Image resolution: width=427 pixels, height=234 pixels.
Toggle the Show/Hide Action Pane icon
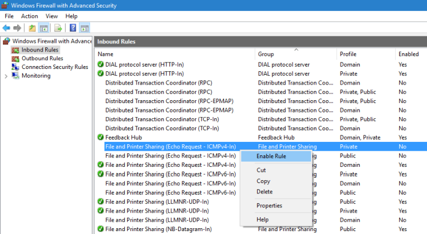[x=84, y=28]
